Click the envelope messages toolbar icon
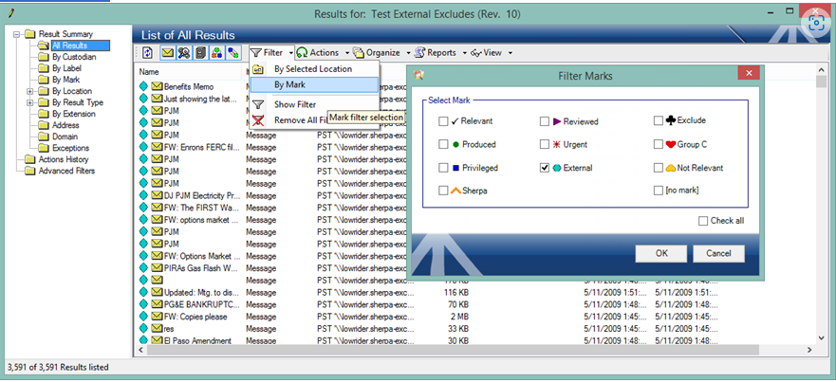836x382 pixels. click(167, 53)
